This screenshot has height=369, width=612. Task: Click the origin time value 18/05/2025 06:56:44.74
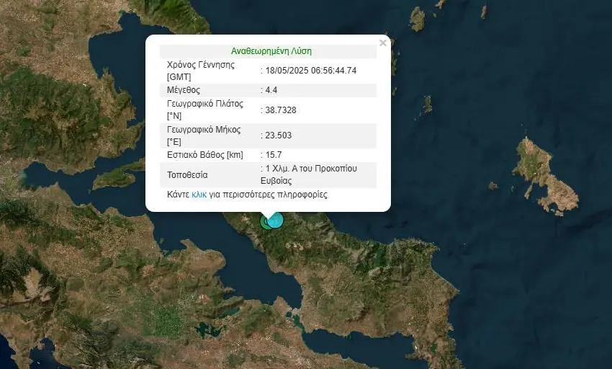[311, 70]
